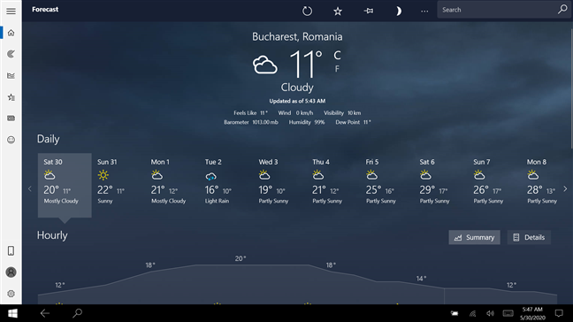Click the current Cloudy weather icon

265,65
